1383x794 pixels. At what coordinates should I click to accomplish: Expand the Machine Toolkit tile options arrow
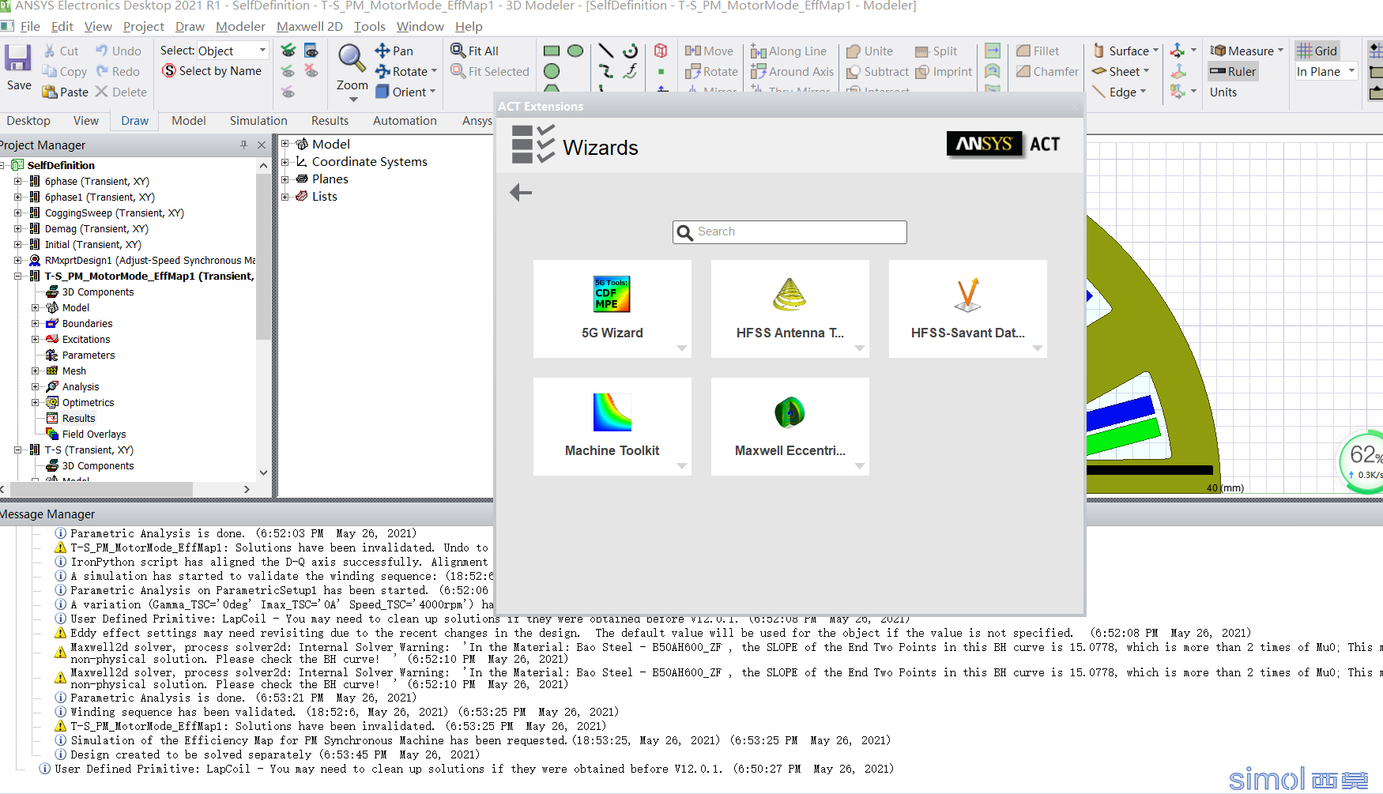pyautogui.click(x=681, y=465)
